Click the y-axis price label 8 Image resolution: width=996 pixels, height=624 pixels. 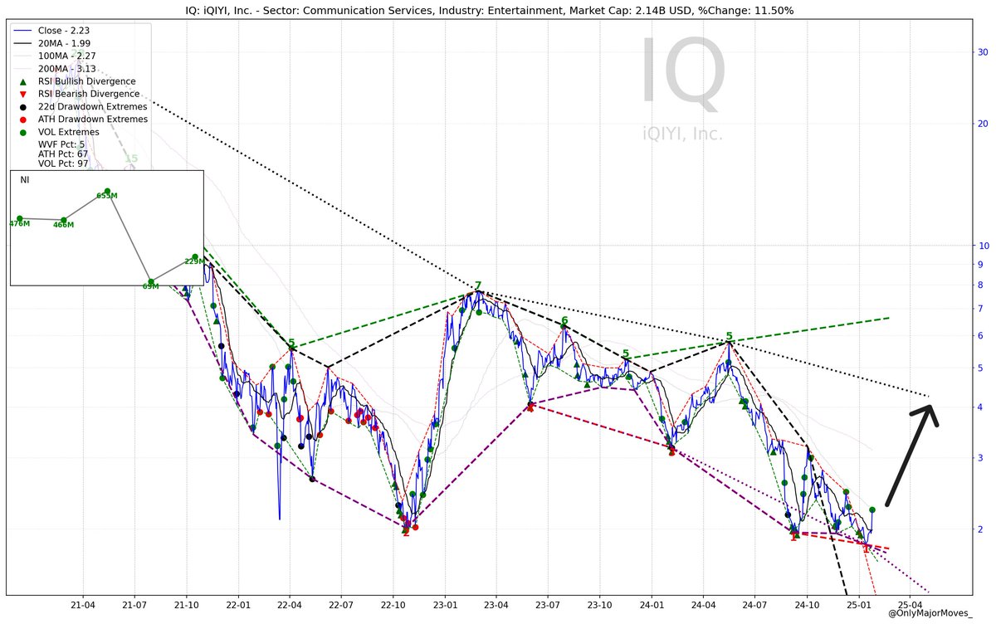pyautogui.click(x=979, y=285)
